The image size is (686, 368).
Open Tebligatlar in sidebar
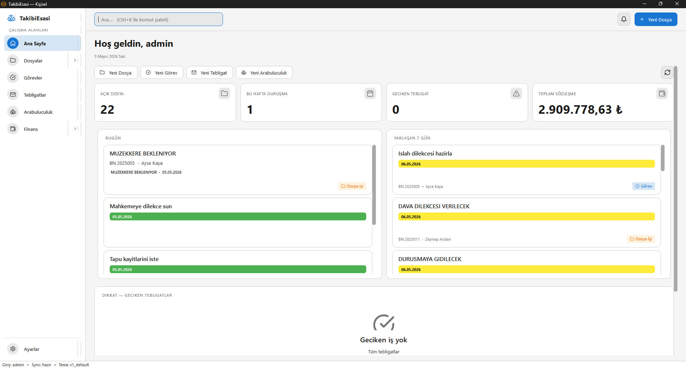point(43,95)
